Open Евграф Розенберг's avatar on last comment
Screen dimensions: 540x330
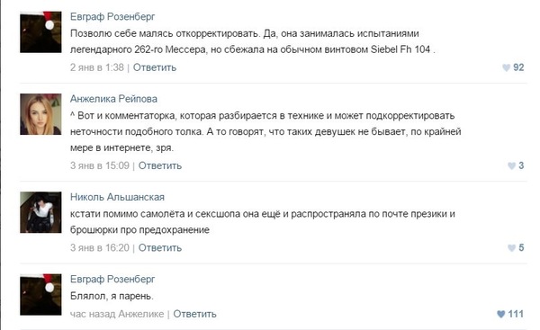click(40, 295)
